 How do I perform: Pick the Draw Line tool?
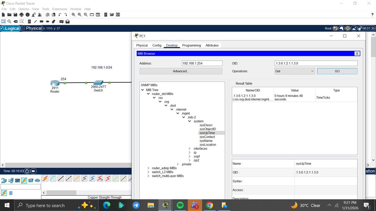tap(35, 21)
